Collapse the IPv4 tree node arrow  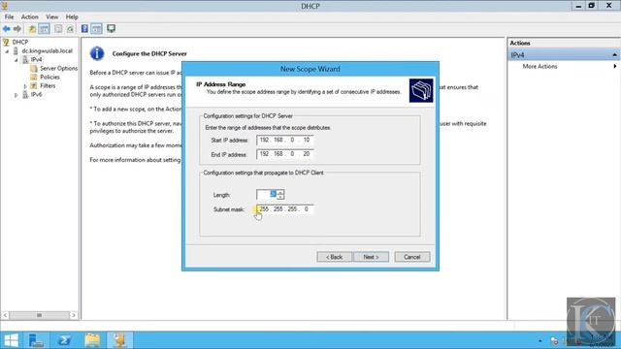point(16,60)
